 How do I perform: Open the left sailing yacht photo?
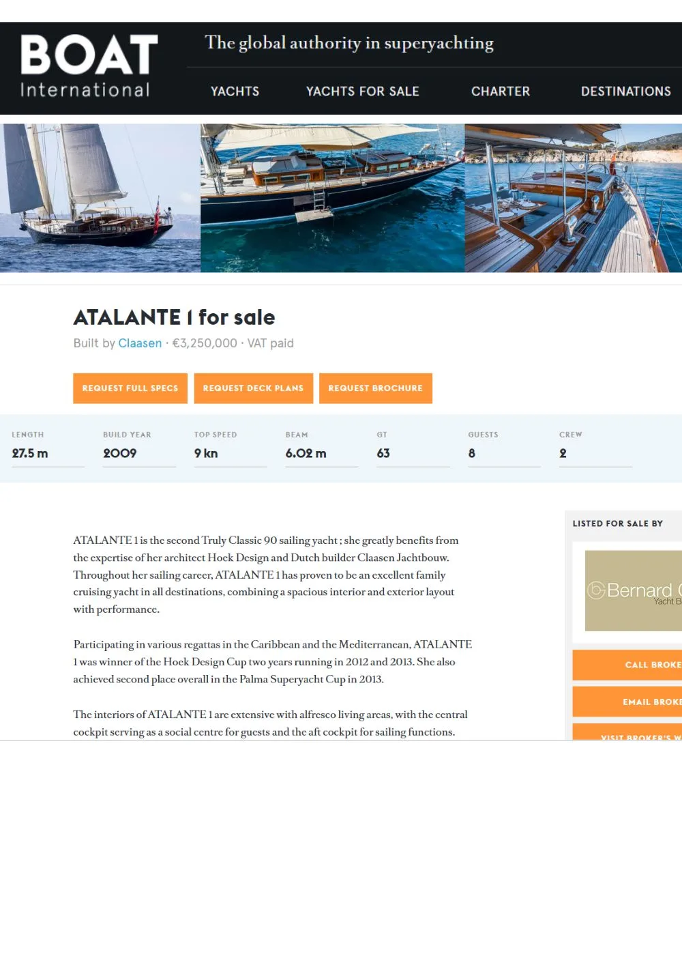pyautogui.click(x=100, y=197)
